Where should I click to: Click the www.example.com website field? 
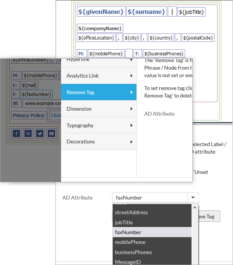(42, 104)
